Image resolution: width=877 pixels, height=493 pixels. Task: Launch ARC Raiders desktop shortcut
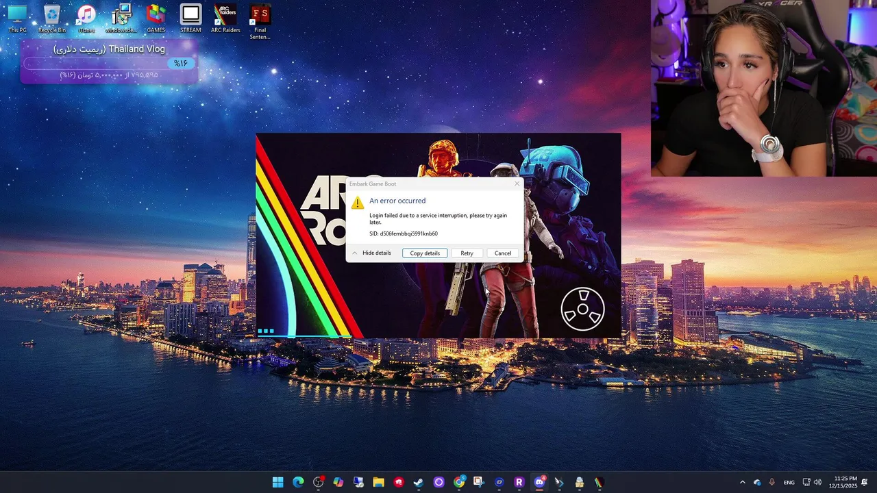[225, 18]
